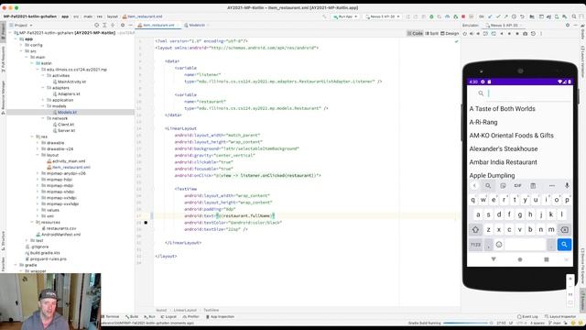Open the Event Log
This screenshot has height=330, width=586.
pos(527,316)
